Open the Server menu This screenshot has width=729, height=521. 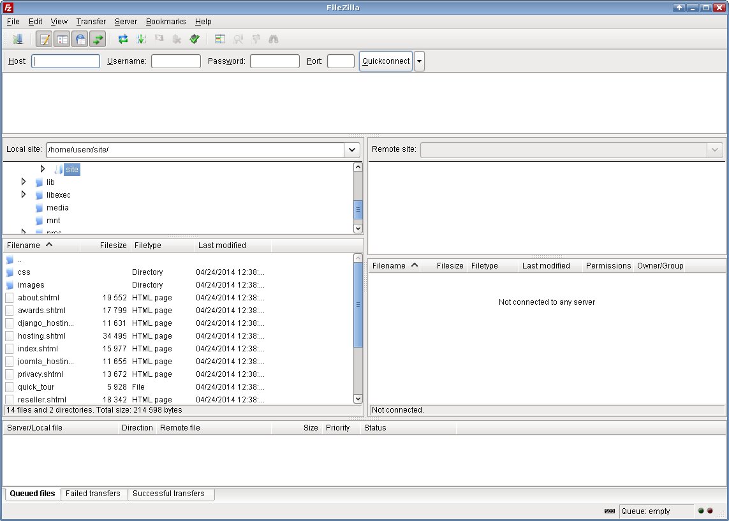[x=126, y=22]
